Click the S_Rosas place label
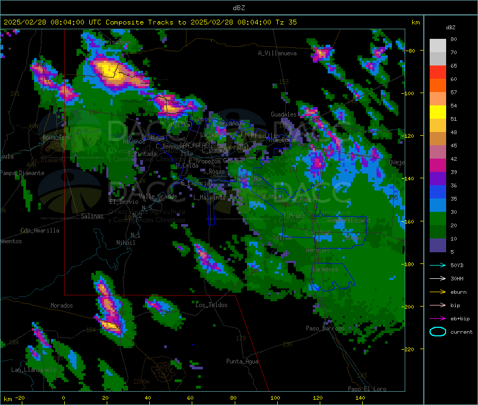The height and width of the screenshot is (405, 478). [x=214, y=172]
